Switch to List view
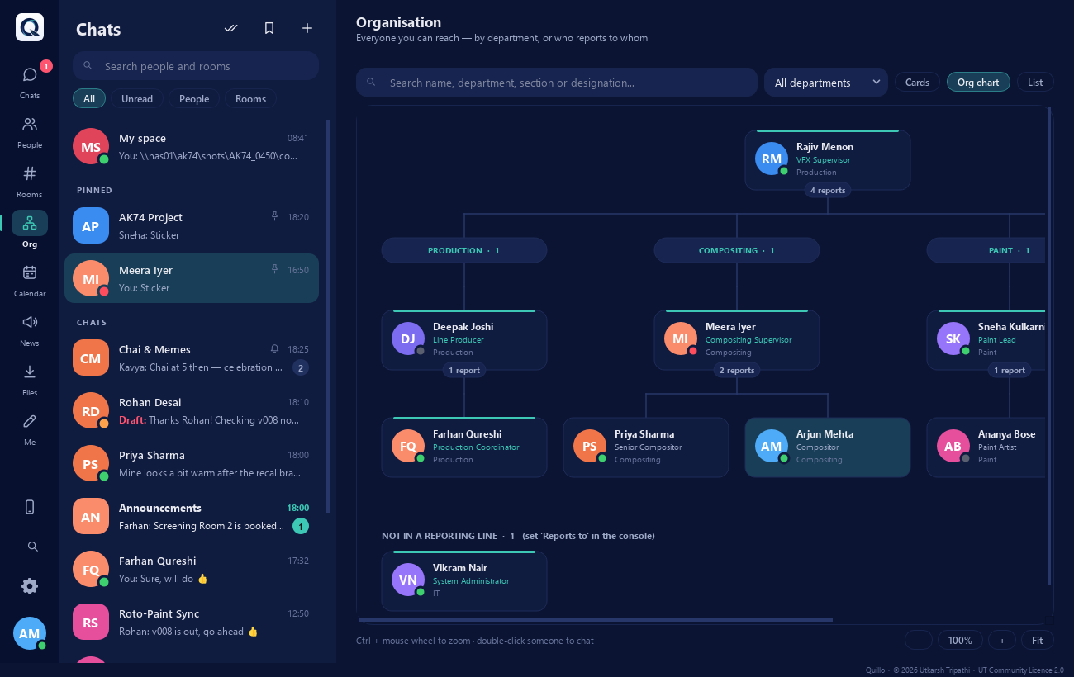Viewport: 1074px width, 677px height. point(1035,82)
